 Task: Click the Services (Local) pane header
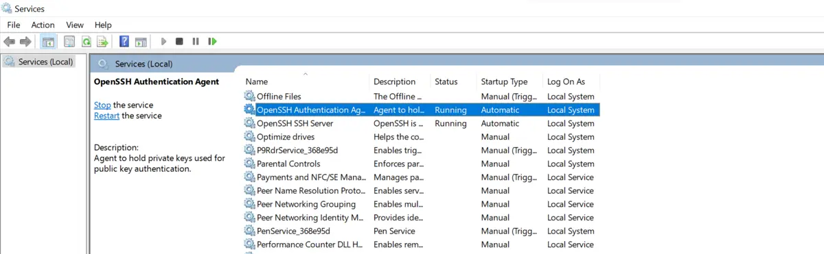(144, 64)
